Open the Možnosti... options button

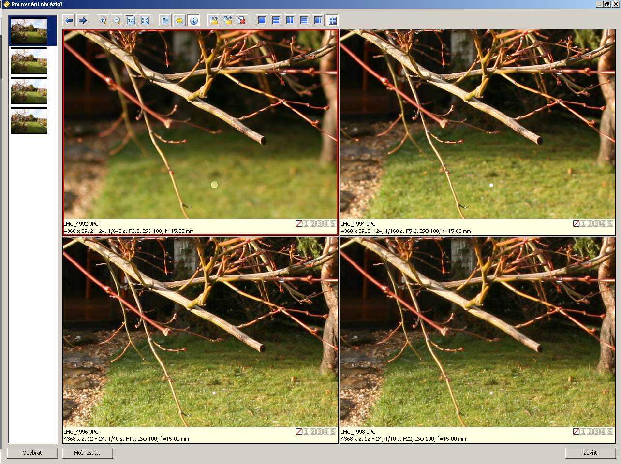click(x=88, y=453)
